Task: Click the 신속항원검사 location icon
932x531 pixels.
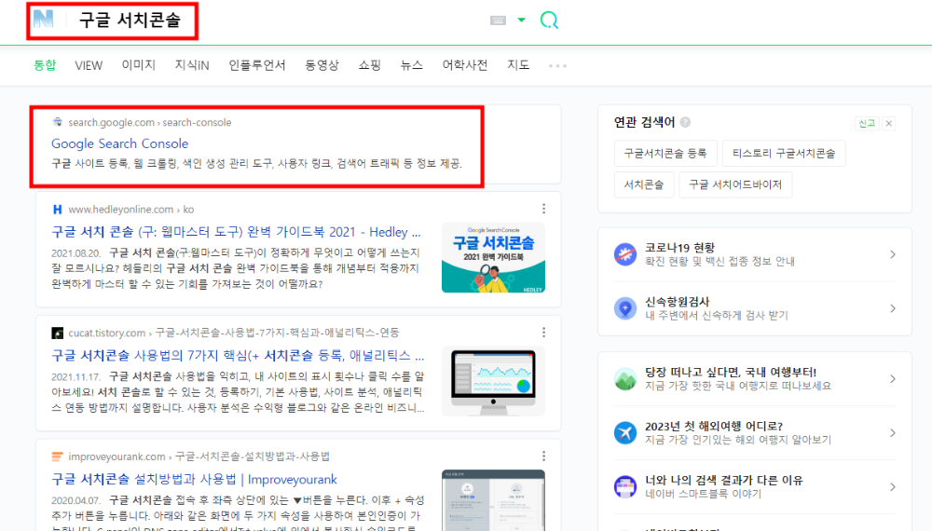Action: (x=625, y=308)
